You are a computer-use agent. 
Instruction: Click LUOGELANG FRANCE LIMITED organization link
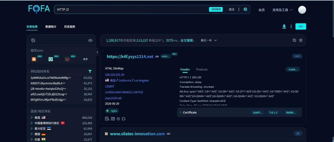tap(124, 92)
